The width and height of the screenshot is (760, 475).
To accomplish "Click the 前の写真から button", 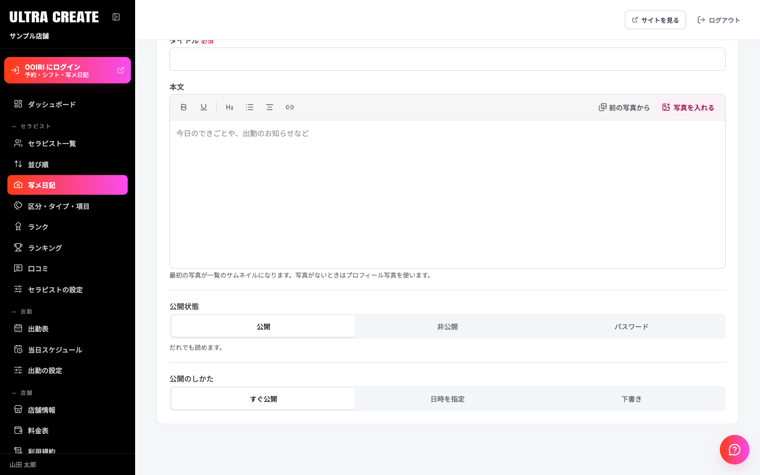I will (624, 107).
